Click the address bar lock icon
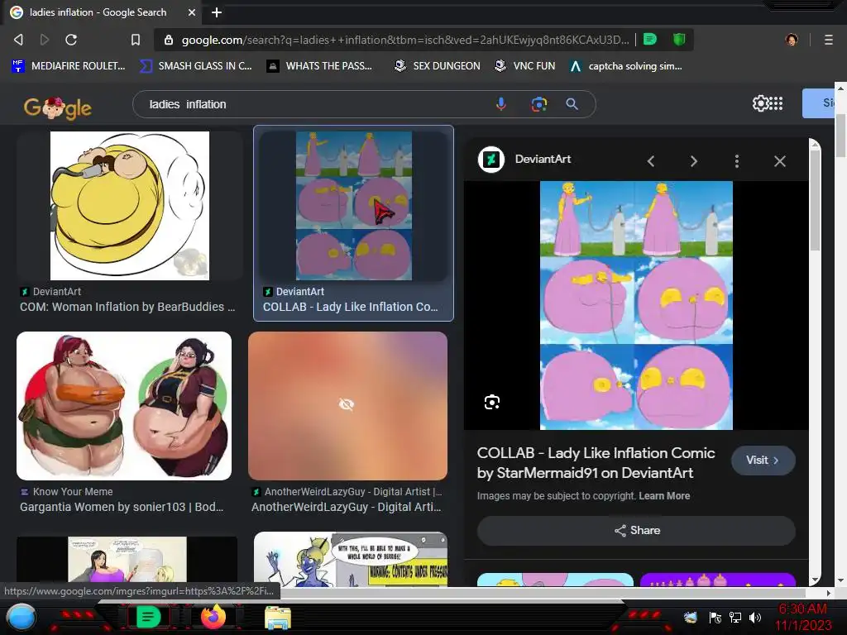The width and height of the screenshot is (847, 635). (x=169, y=40)
